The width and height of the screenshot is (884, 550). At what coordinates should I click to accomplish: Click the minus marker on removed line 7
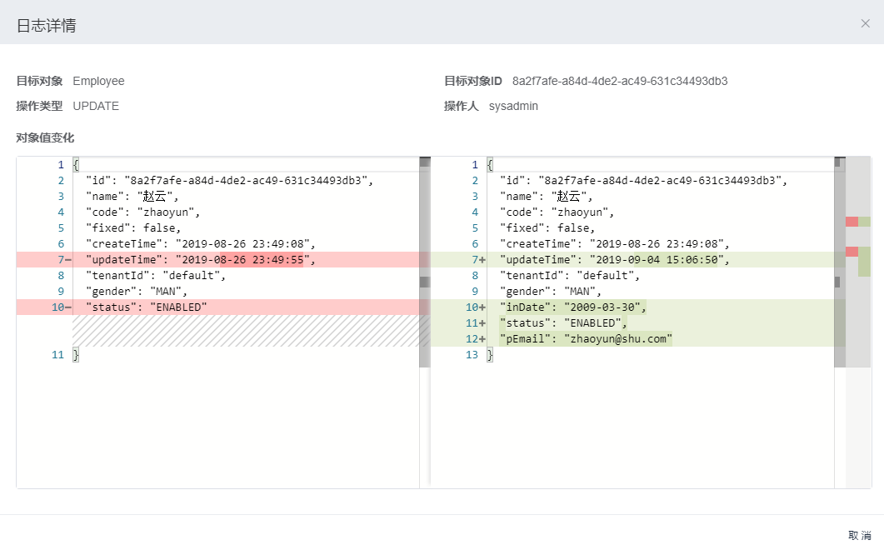click(67, 260)
